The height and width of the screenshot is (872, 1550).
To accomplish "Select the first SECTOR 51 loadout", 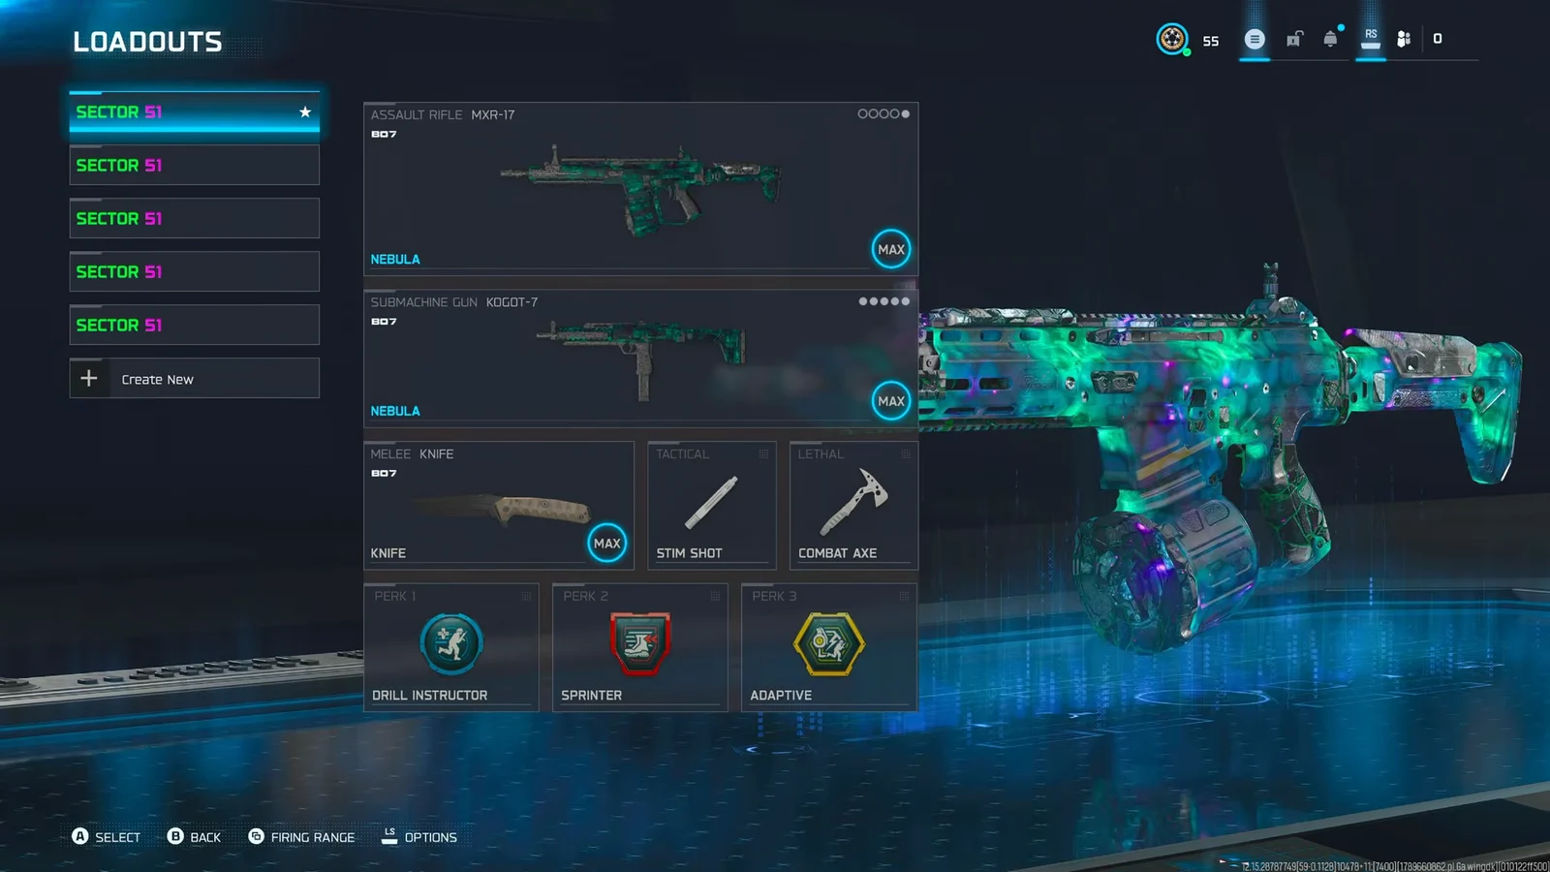I will (195, 112).
